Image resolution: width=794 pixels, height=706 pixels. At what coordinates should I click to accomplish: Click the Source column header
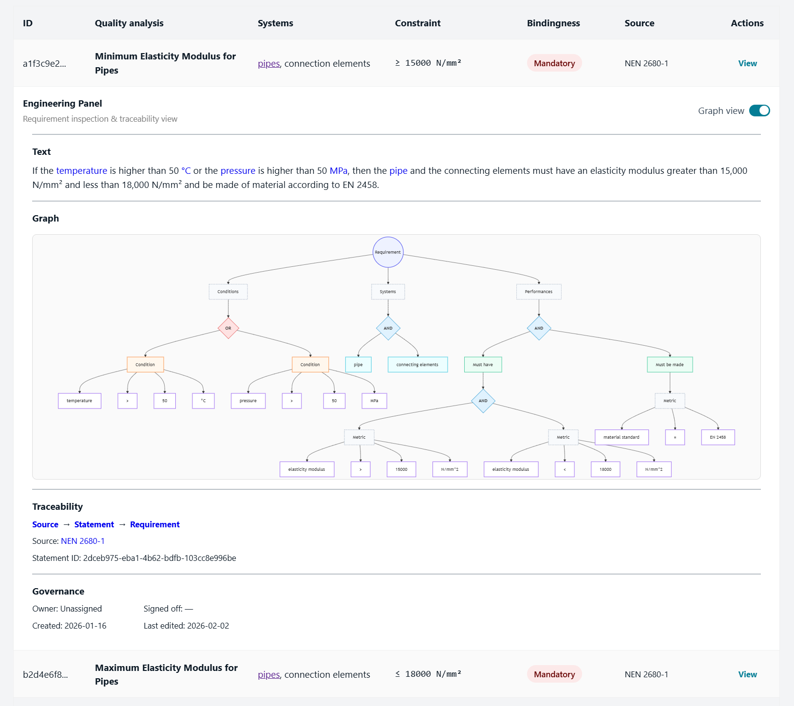[639, 23]
